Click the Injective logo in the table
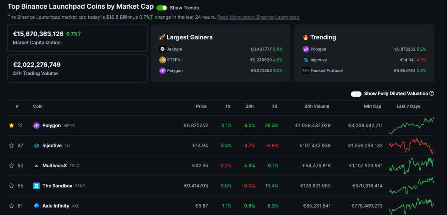The image size is (447, 215). click(x=36, y=146)
